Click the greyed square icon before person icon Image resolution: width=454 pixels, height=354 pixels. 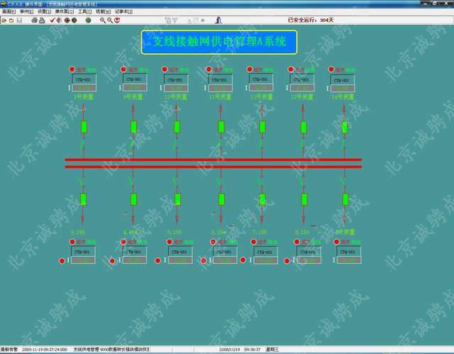click(x=203, y=21)
